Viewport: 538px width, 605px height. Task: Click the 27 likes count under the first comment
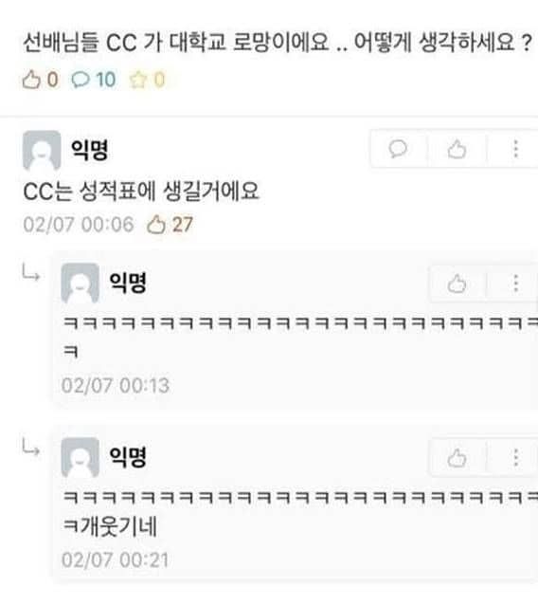point(170,225)
